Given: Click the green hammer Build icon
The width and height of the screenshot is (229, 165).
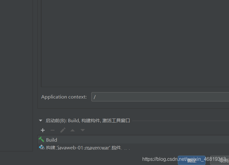Looking at the screenshot, I should click(x=41, y=139).
